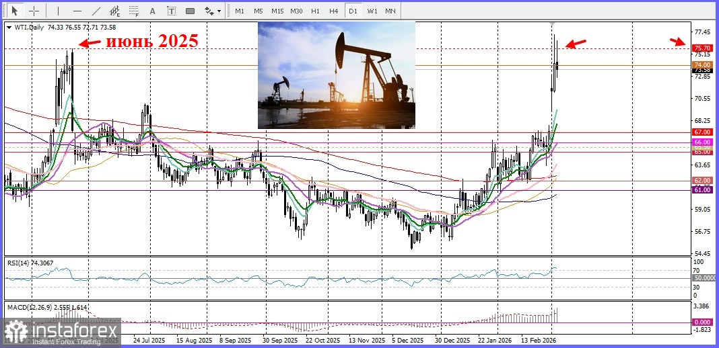Click the 66.00 price level label
Screen dimensions: 719x348
coord(702,142)
